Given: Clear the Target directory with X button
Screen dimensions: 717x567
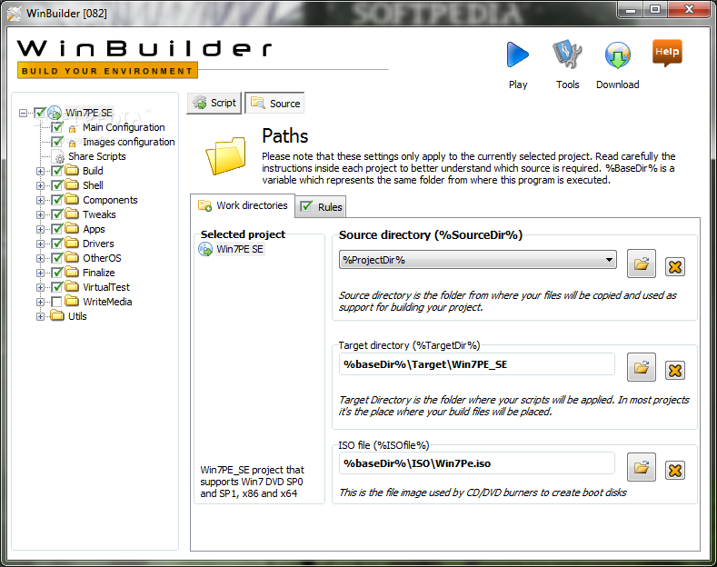Looking at the screenshot, I should click(675, 371).
